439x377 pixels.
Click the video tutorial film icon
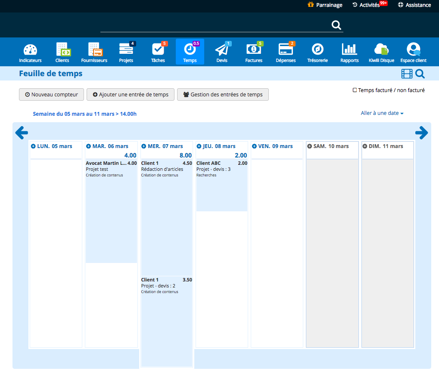click(407, 74)
